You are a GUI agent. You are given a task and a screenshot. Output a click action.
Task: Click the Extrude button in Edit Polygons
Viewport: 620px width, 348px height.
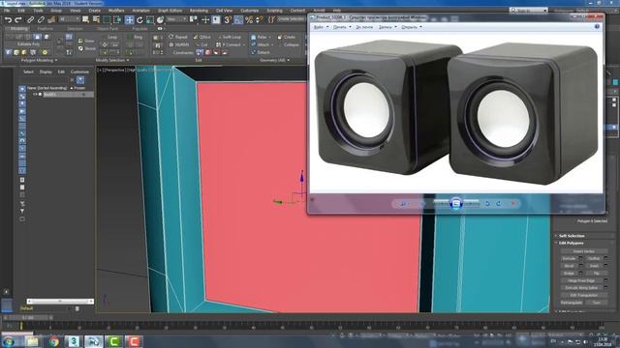coord(569,258)
